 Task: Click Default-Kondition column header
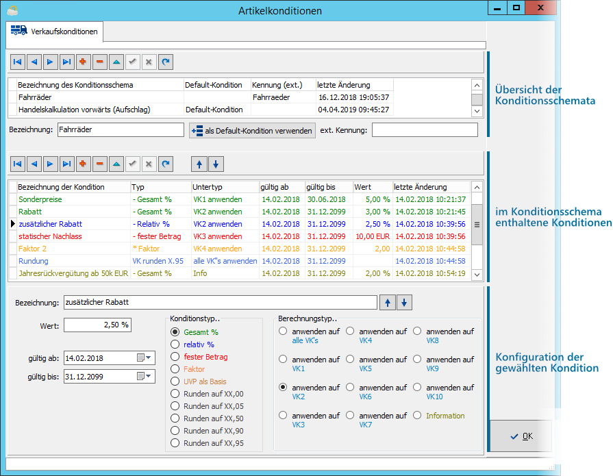(217, 85)
